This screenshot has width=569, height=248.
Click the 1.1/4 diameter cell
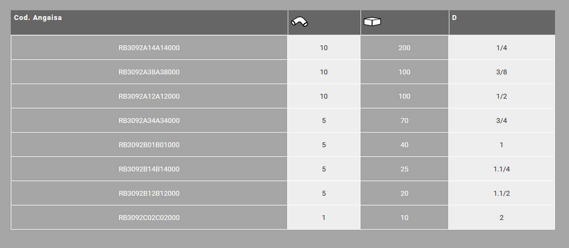pos(502,169)
